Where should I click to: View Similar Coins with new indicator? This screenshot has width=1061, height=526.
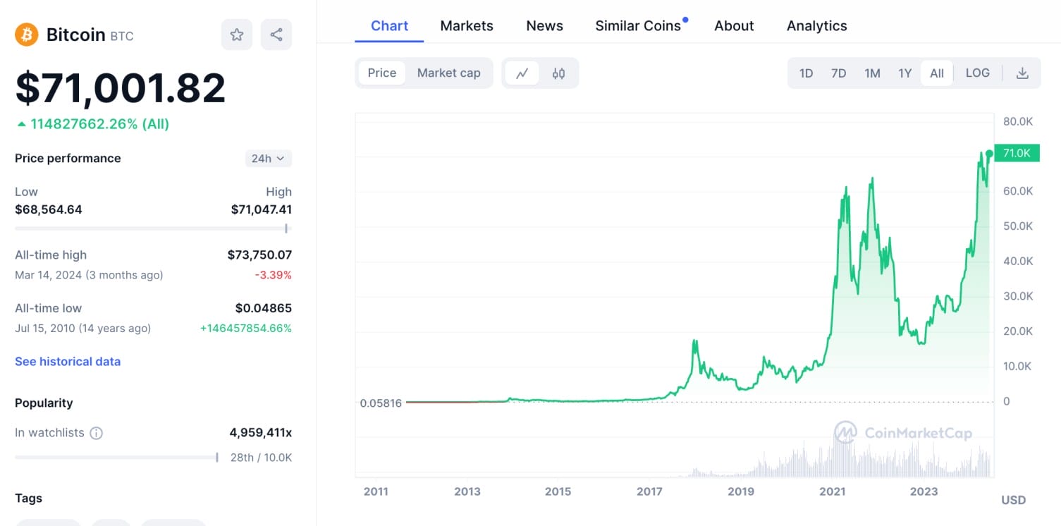pyautogui.click(x=639, y=25)
